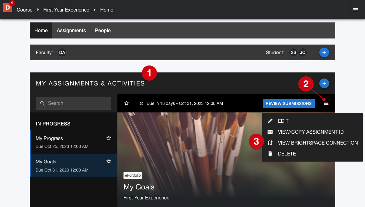The width and height of the screenshot is (365, 207).
Task: Click the Brightspace connection icon
Action: click(x=270, y=143)
